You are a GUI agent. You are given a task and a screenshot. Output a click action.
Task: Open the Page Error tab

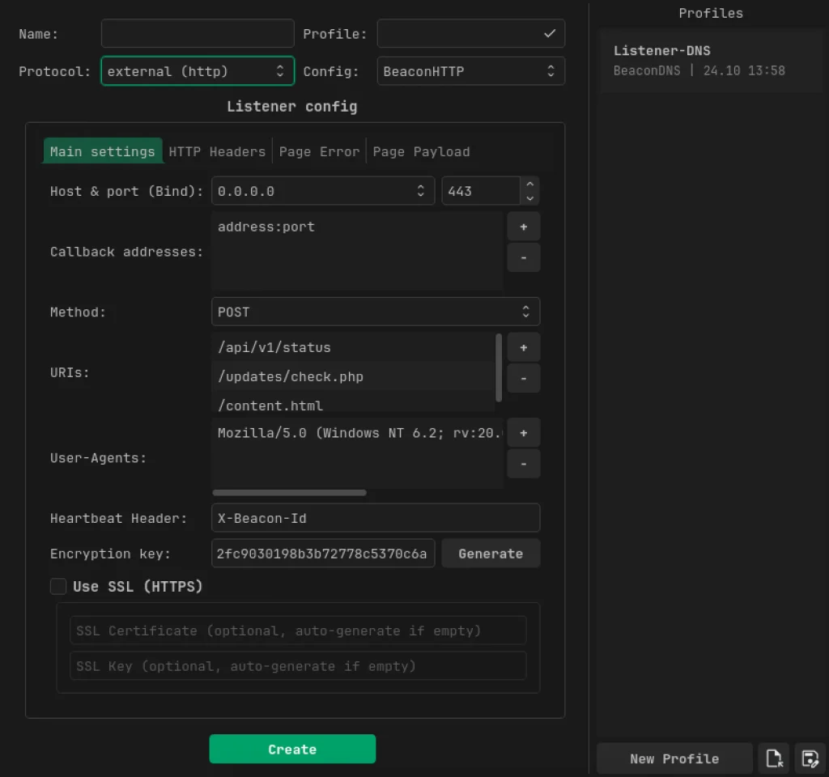(319, 151)
